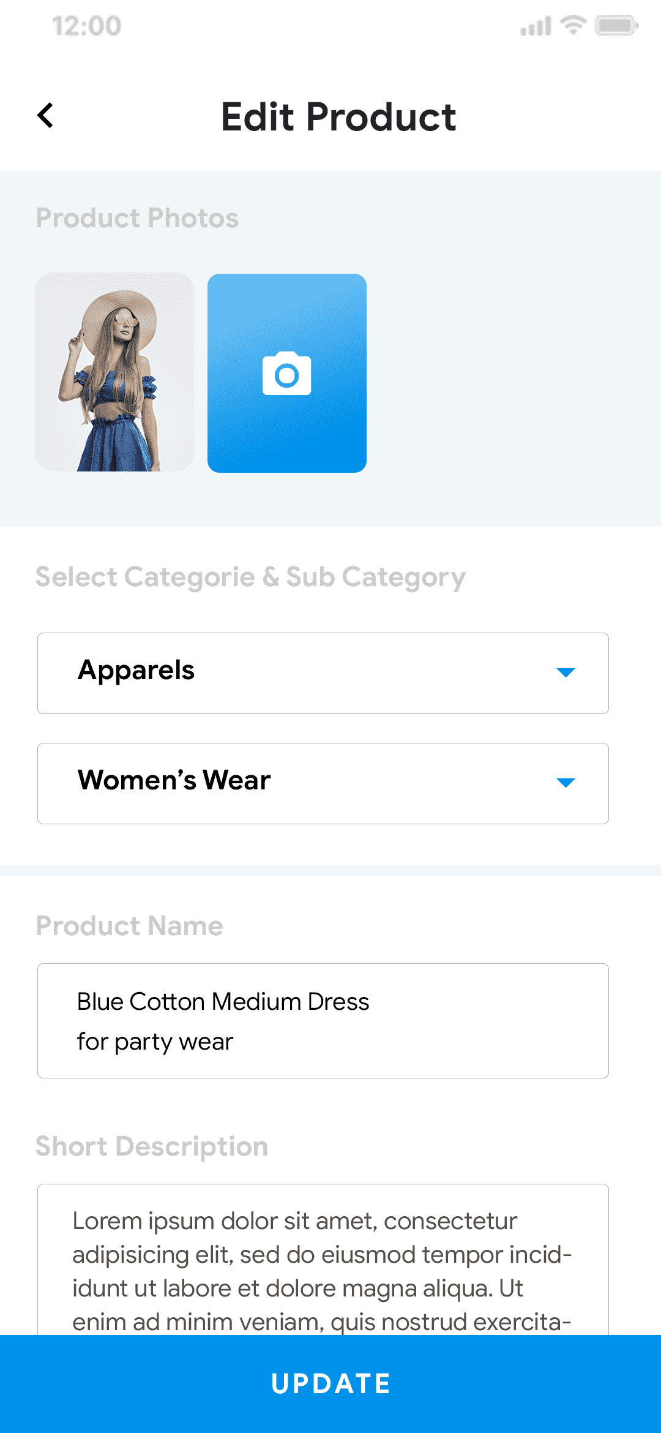Expand the Women's Wear sub category dropdown
The image size is (661, 1433).
[323, 783]
